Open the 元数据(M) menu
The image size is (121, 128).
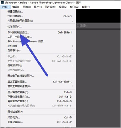click(50, 7)
